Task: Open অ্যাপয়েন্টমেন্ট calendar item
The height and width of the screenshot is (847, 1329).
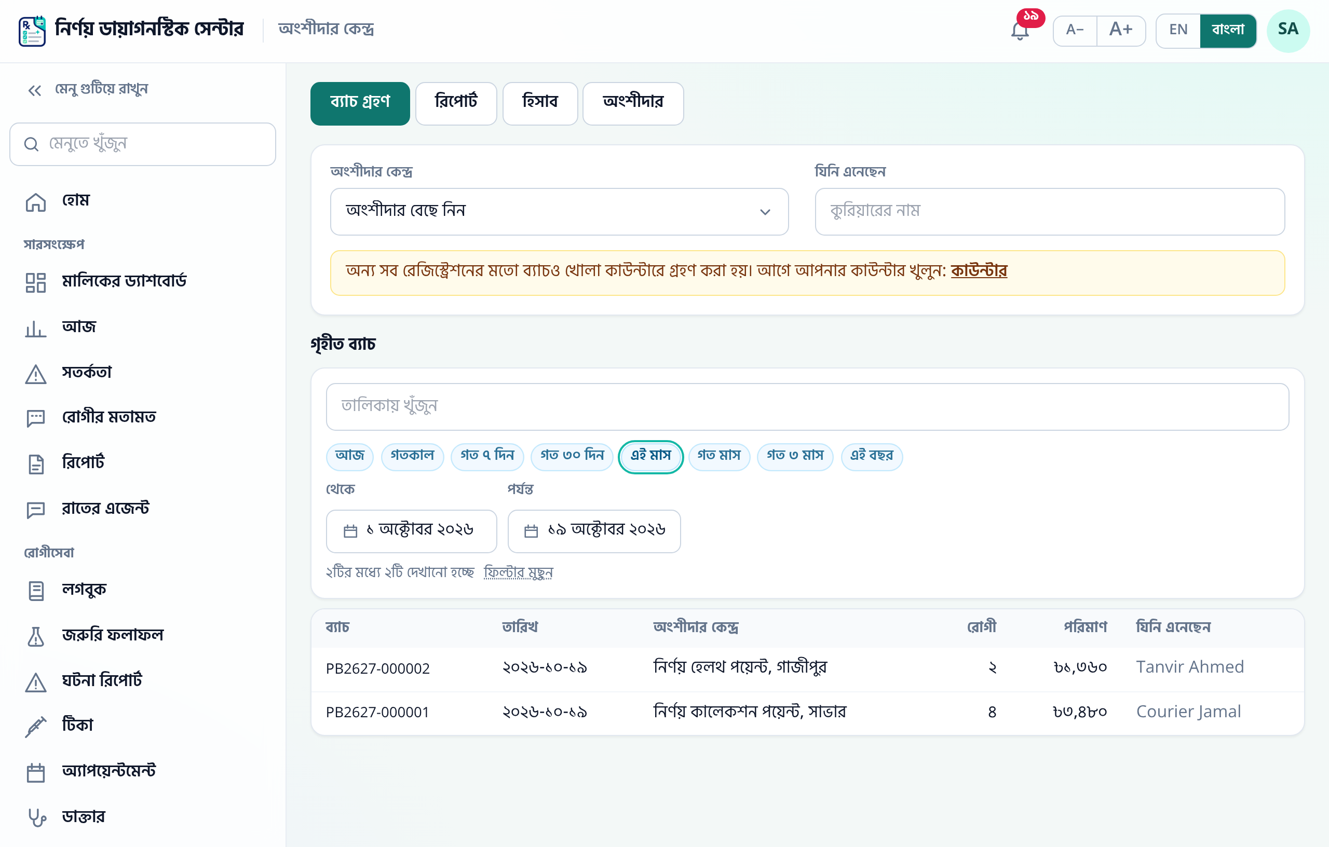Action: click(143, 771)
